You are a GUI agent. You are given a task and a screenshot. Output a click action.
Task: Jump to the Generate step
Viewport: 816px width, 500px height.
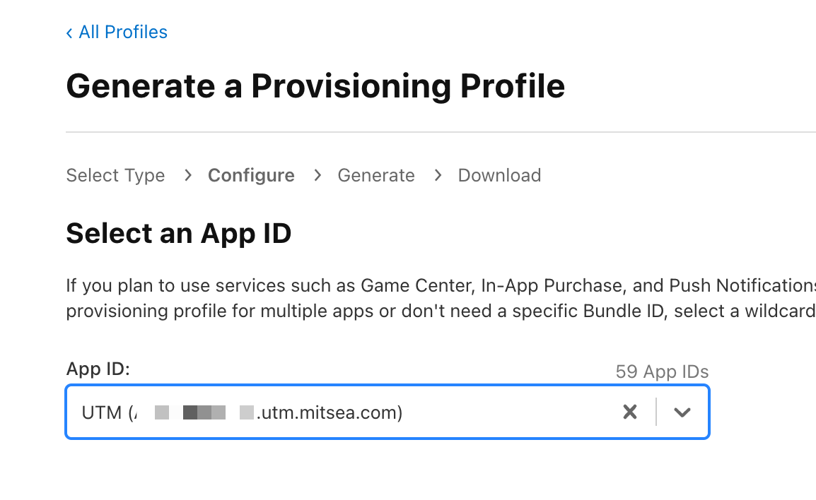[x=376, y=175]
